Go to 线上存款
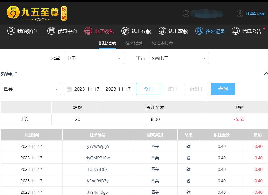 pyautogui.click(x=141, y=31)
